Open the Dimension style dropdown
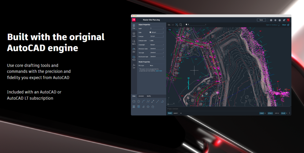304x153 pixels. (157, 48)
